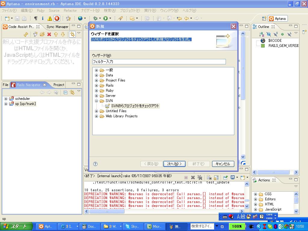Viewport: 308px width, 231px height.
Task: Open the Refactor menu
Action: (x=70, y=11)
